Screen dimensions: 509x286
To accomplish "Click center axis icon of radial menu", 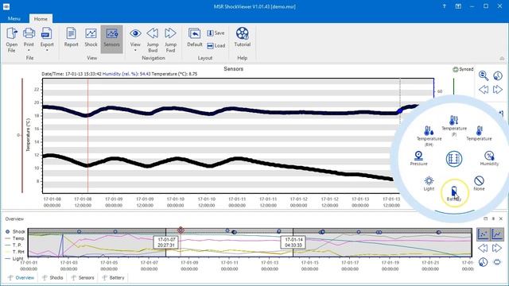I will [x=454, y=159].
